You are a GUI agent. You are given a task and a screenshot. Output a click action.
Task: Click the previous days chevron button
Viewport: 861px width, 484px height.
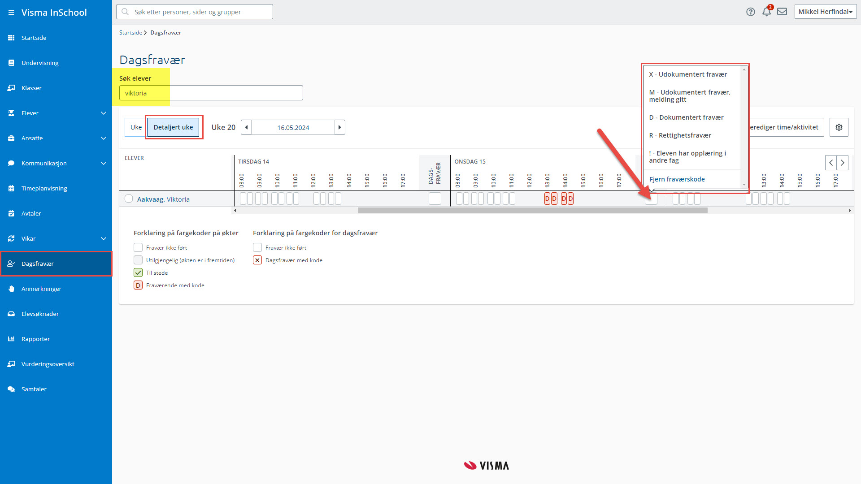tap(831, 163)
